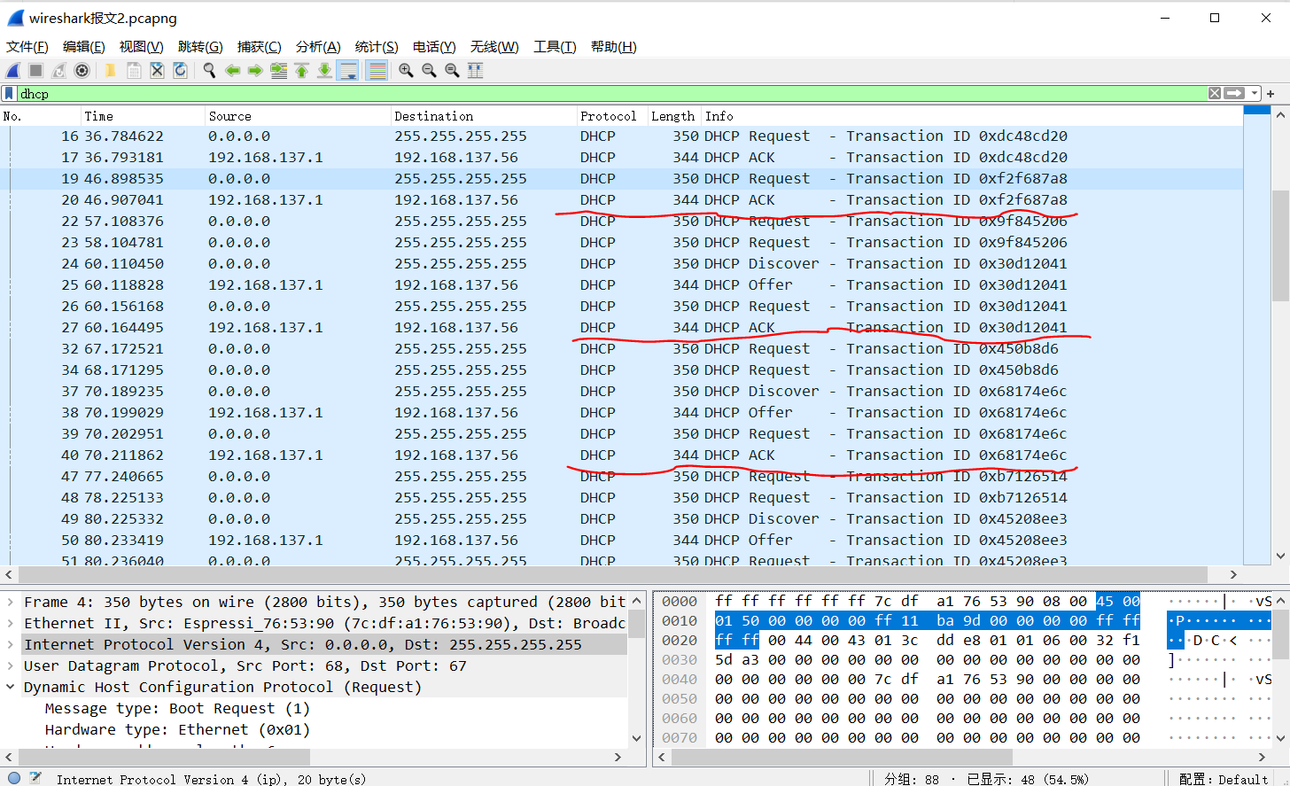Click the stop capture square icon
Screen dimensions: 1290x786
coord(36,71)
